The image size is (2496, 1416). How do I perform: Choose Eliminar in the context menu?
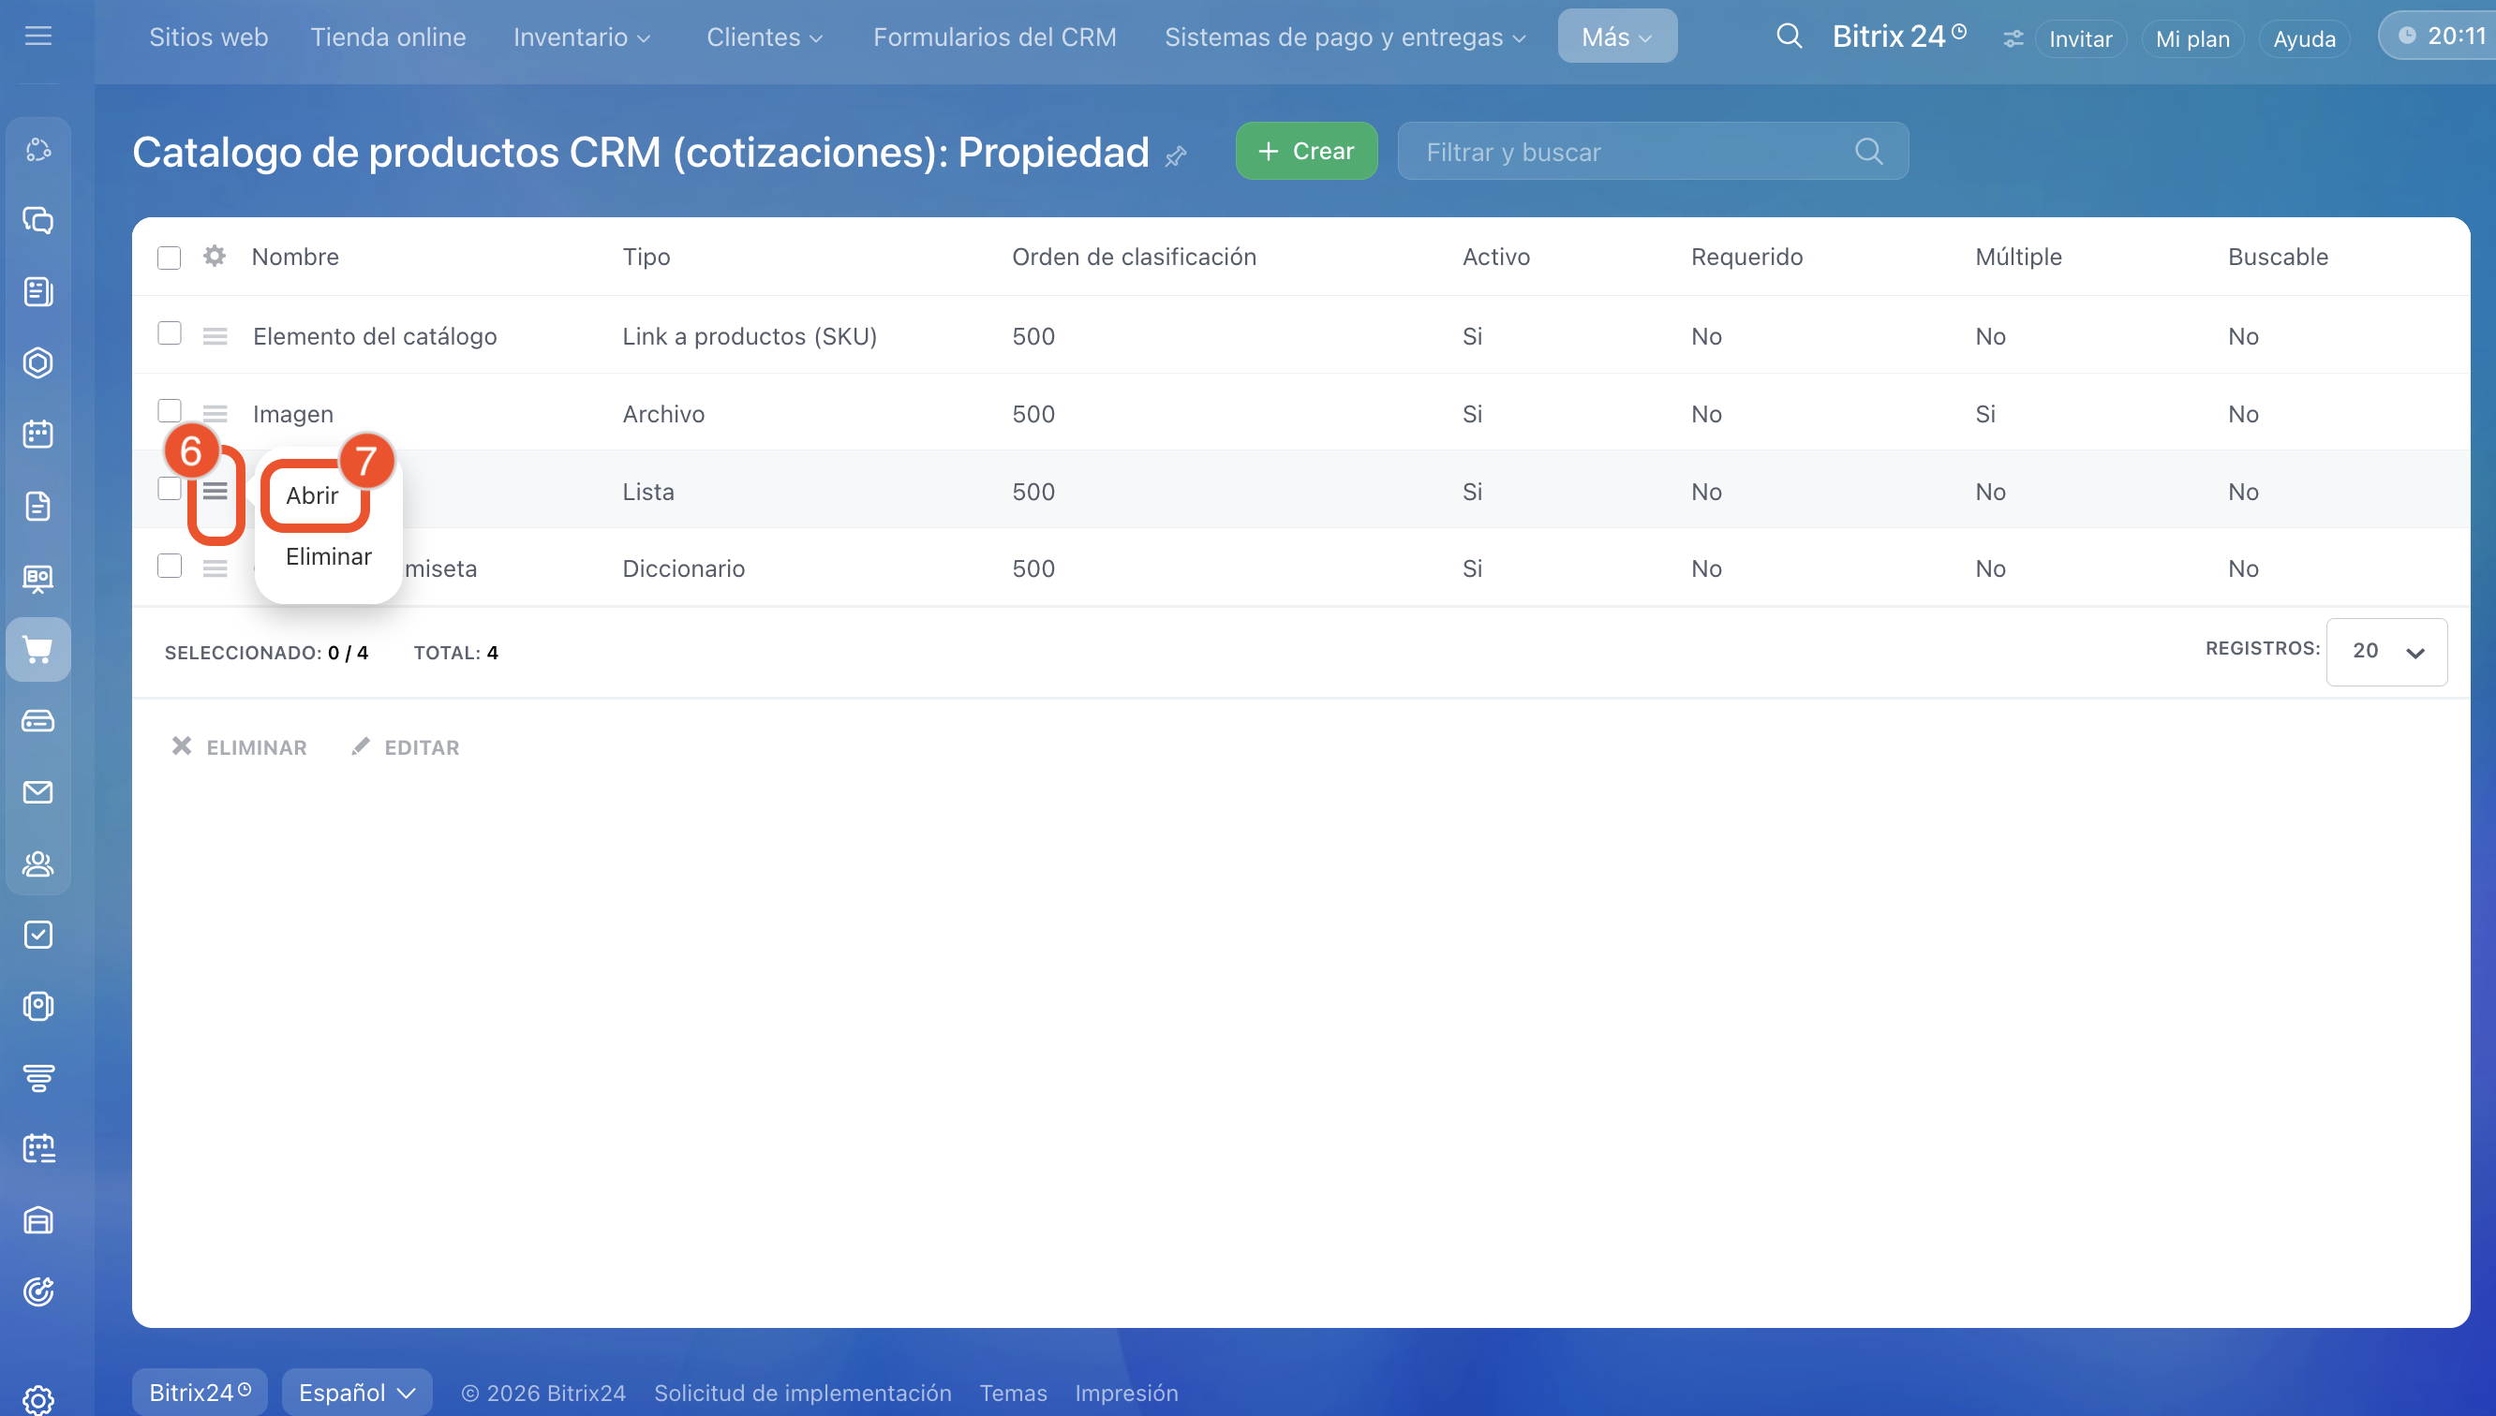click(x=329, y=556)
